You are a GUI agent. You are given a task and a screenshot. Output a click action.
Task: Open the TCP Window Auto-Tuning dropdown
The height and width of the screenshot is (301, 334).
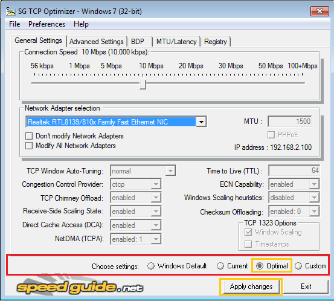point(170,171)
